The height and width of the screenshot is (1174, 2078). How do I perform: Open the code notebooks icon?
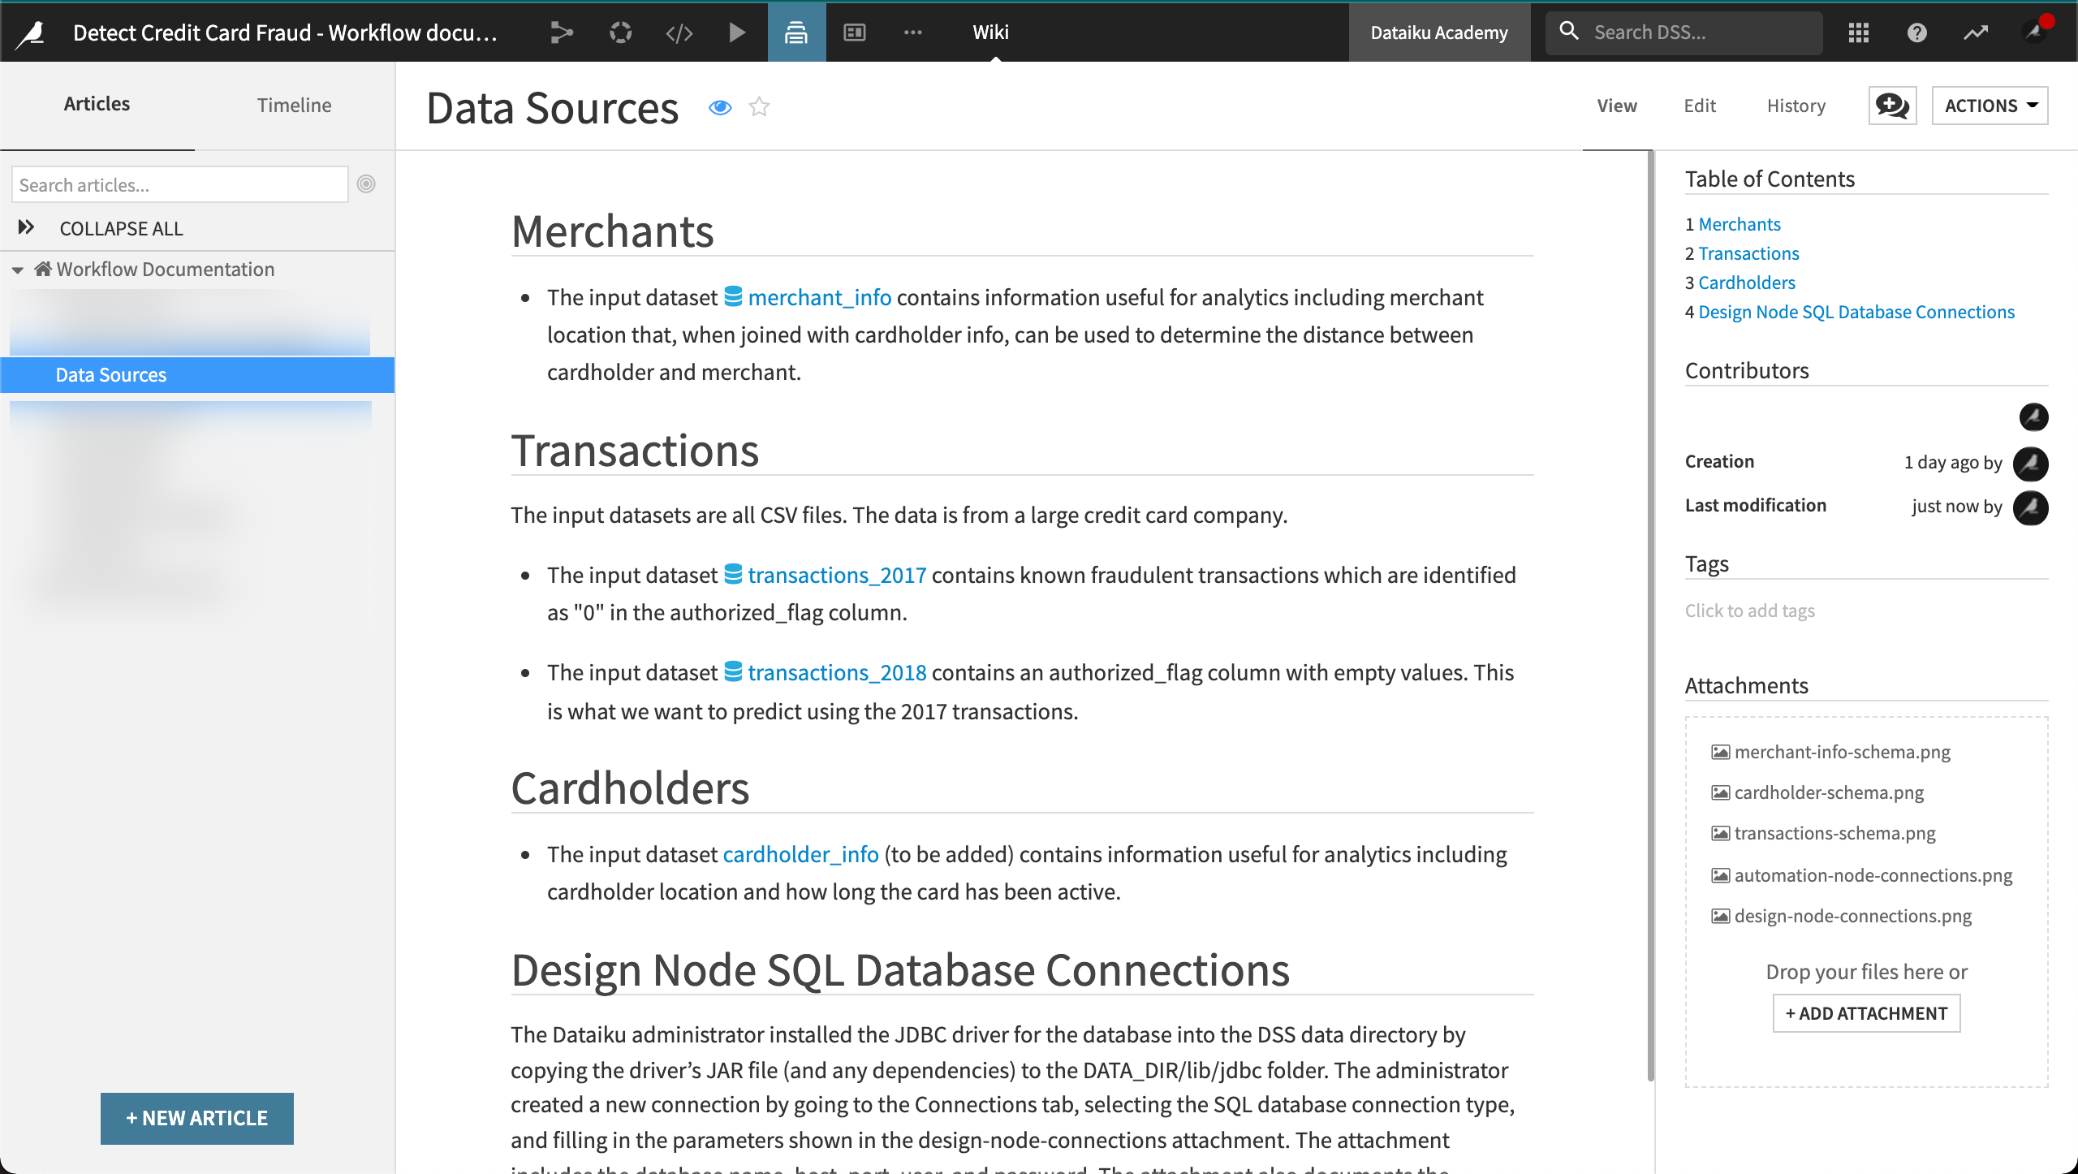(679, 32)
